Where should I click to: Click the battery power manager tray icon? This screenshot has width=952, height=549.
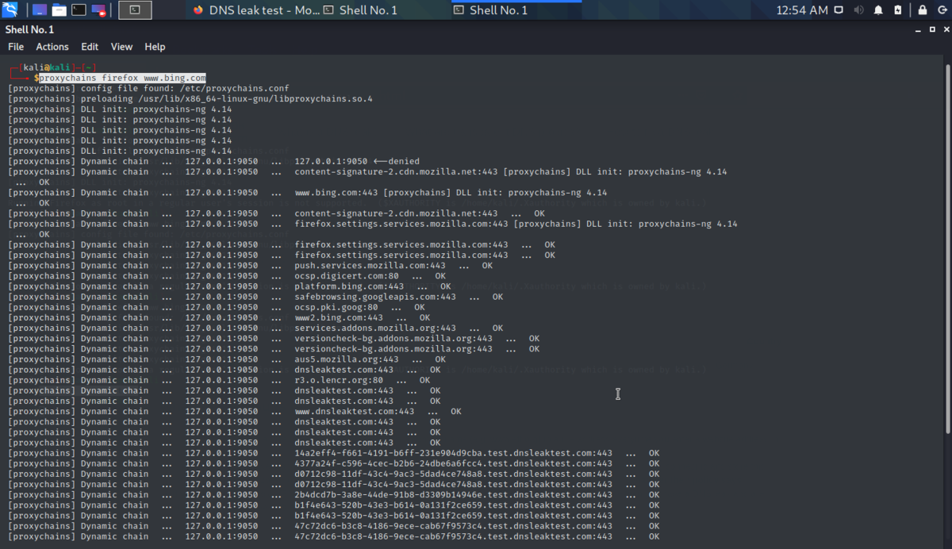point(897,10)
